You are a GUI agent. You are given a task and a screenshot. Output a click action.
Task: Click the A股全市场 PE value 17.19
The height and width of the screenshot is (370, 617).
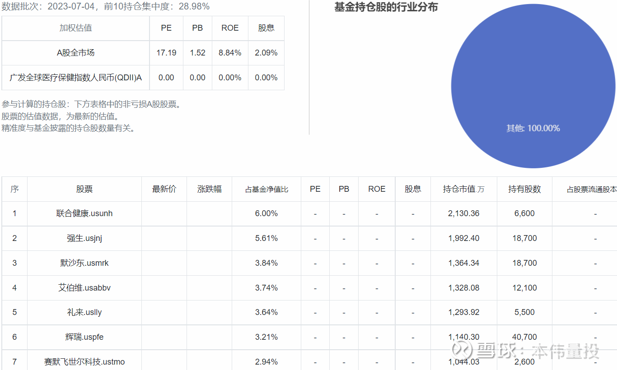click(x=166, y=53)
